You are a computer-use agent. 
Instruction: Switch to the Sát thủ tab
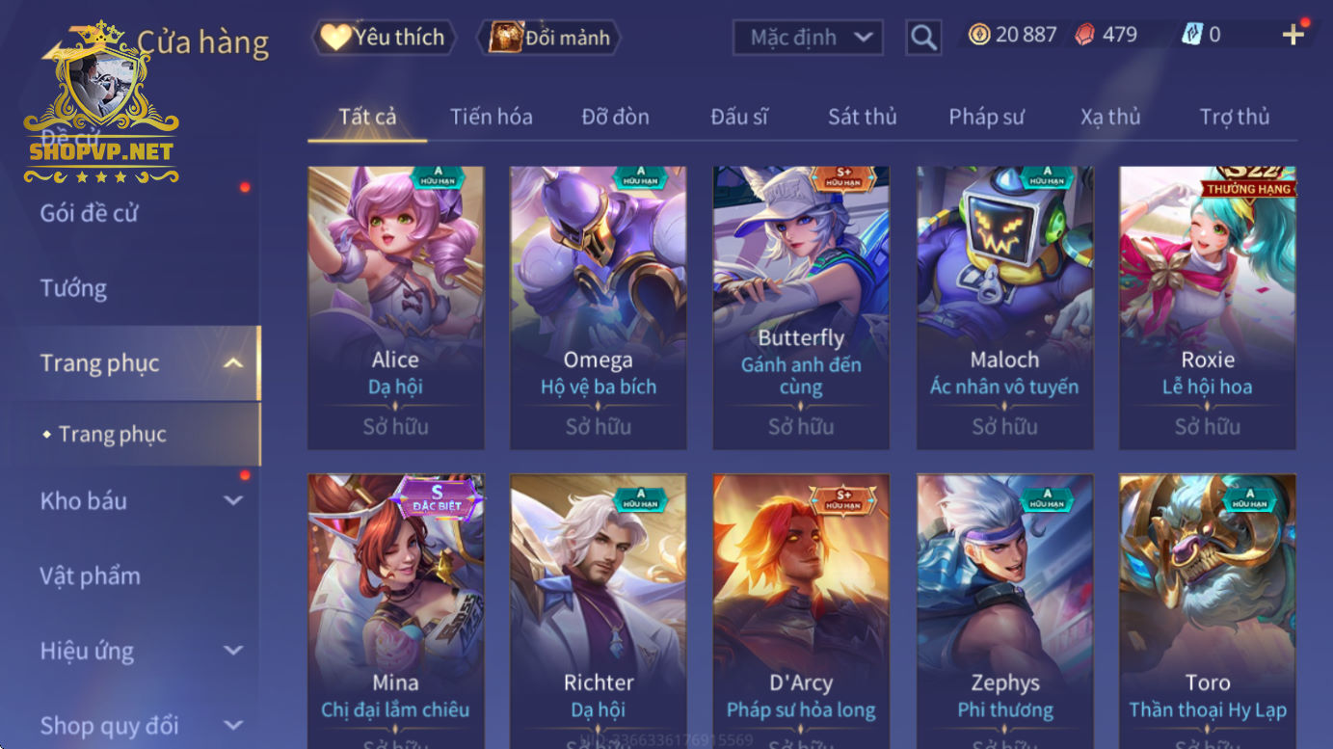[x=863, y=117]
